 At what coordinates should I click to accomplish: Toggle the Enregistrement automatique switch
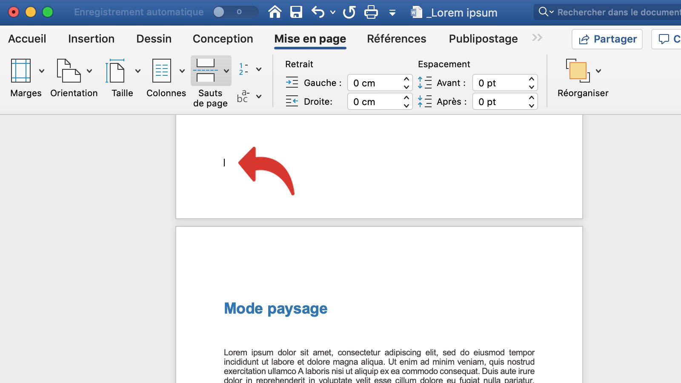point(235,12)
